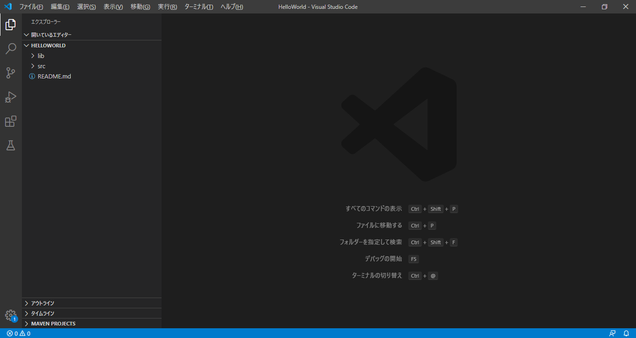Click the VS Code logo in title bar

pyautogui.click(x=7, y=6)
